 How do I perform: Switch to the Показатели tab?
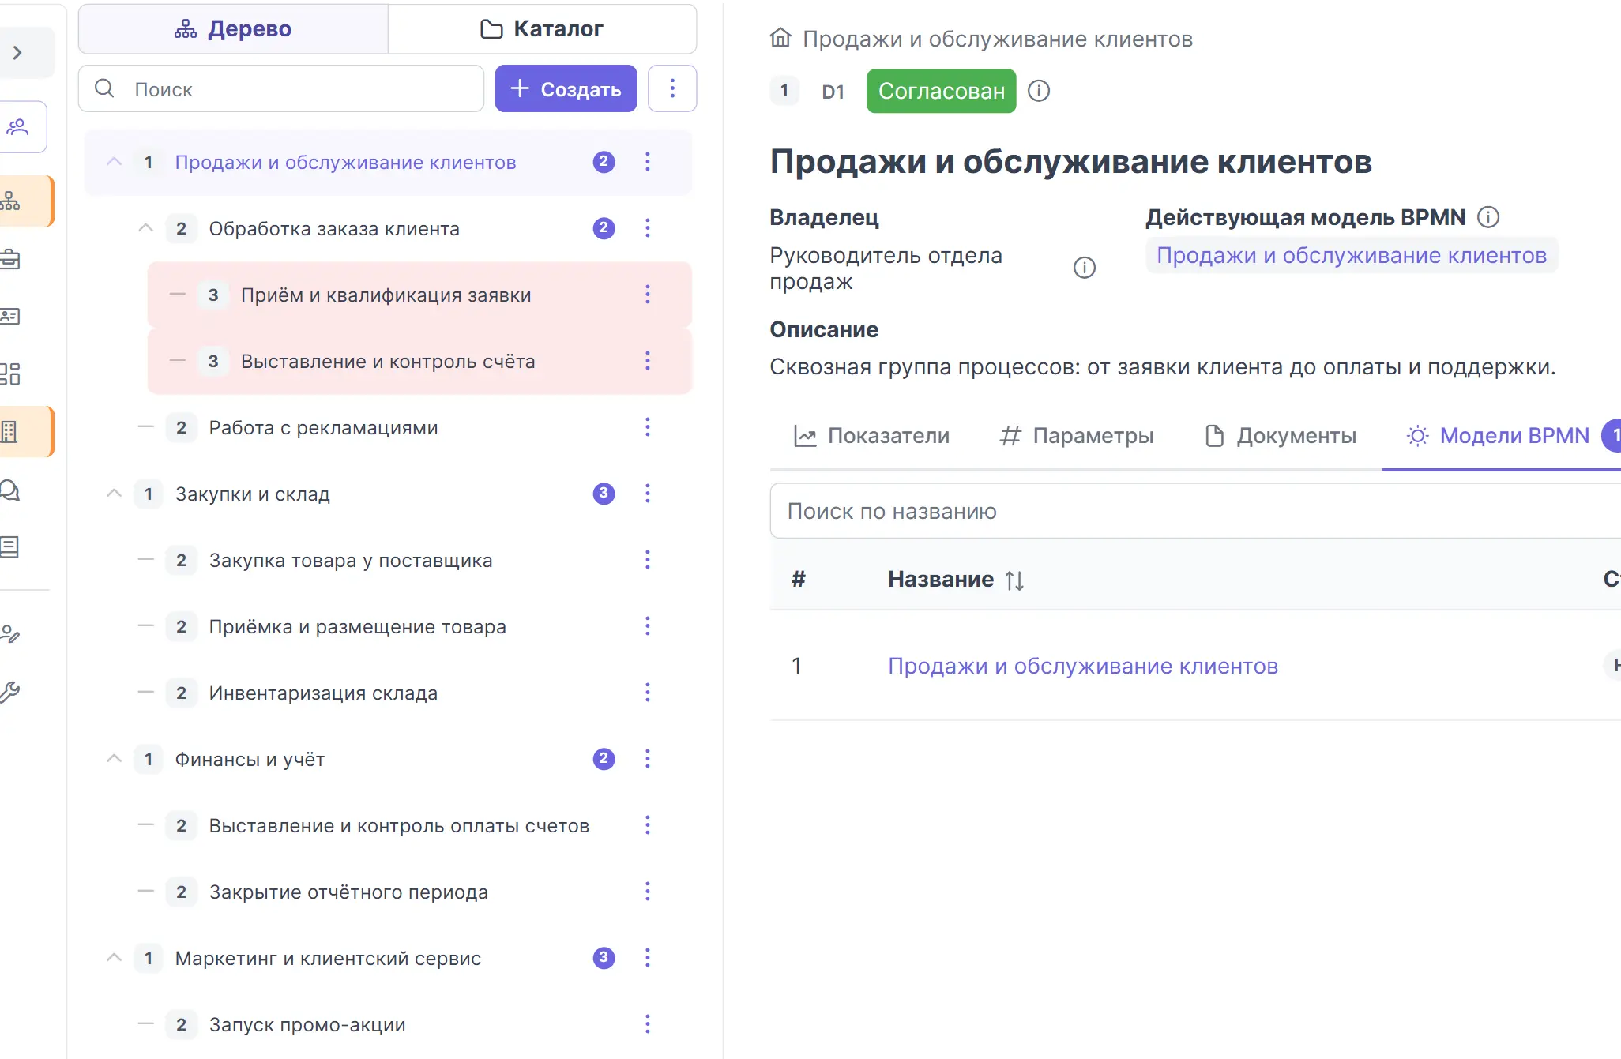871,436
